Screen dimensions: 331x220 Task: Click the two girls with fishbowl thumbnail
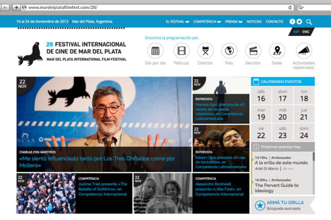(x=163, y=193)
